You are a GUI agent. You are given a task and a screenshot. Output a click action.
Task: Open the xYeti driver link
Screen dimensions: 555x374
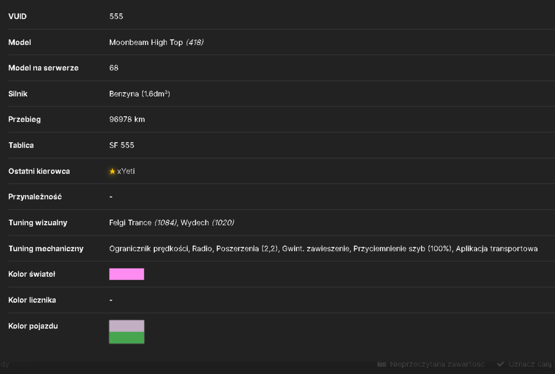tap(126, 171)
